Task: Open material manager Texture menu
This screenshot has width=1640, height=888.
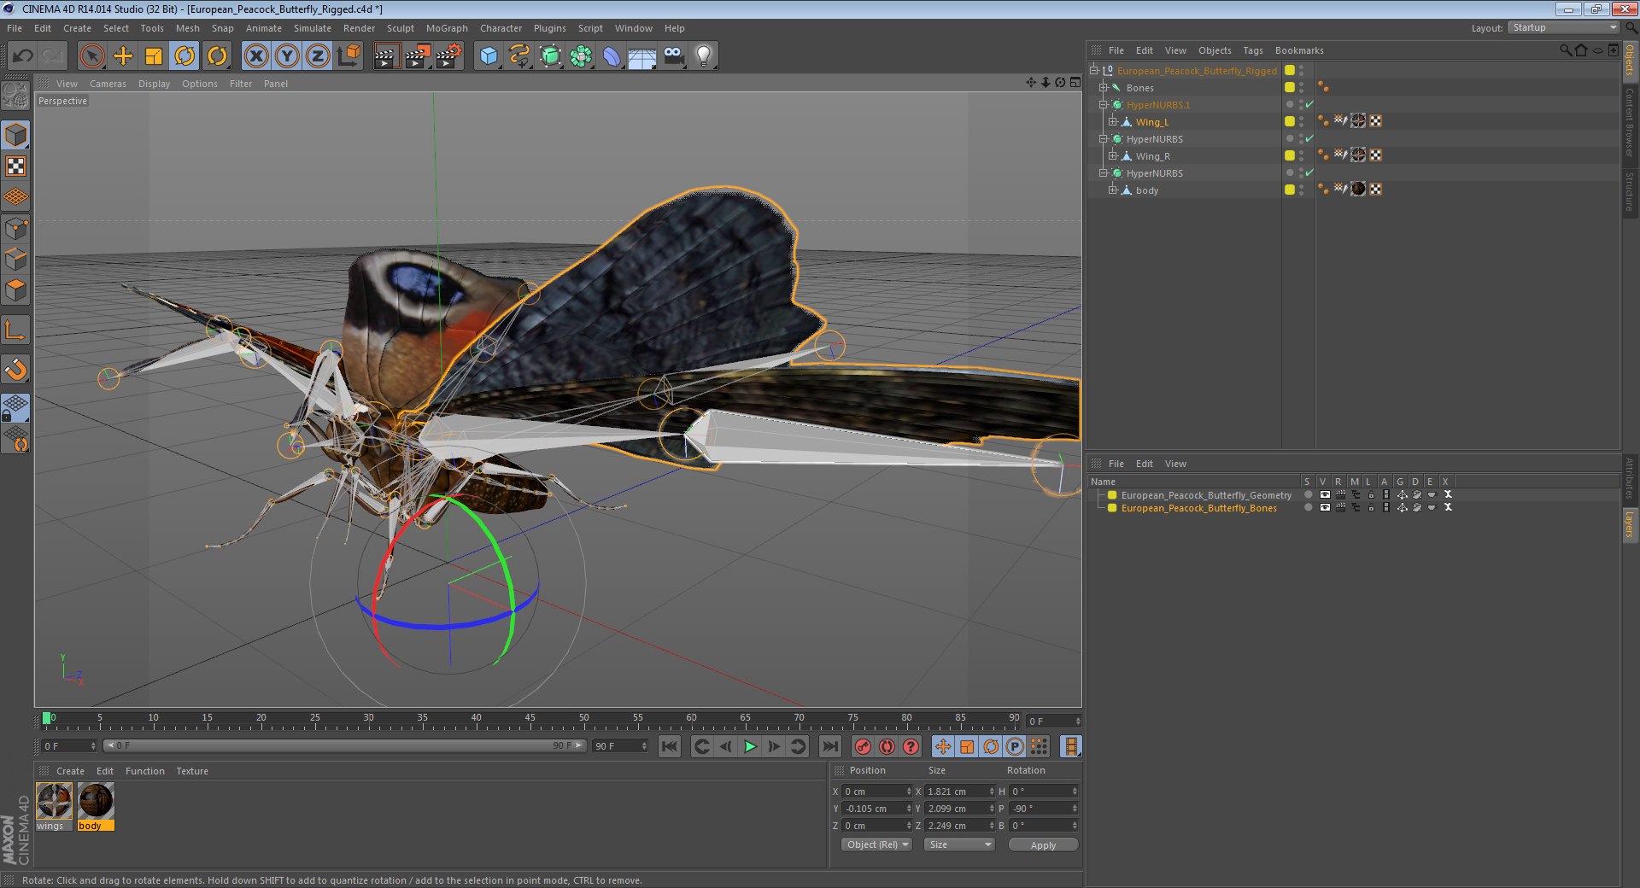Action: 192,771
